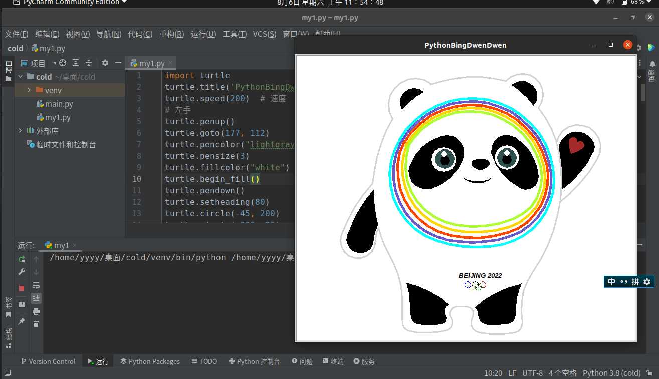Open the indent setting '4个空格' selector
This screenshot has height=379, width=659.
563,373
